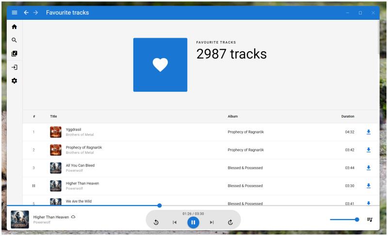Click the 03:42 duration value
Screen dimensions: 388x236
click(350, 150)
